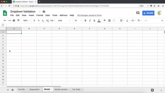Screen dimensions: 165x93
Task: Select column D header
Action: (59, 29)
